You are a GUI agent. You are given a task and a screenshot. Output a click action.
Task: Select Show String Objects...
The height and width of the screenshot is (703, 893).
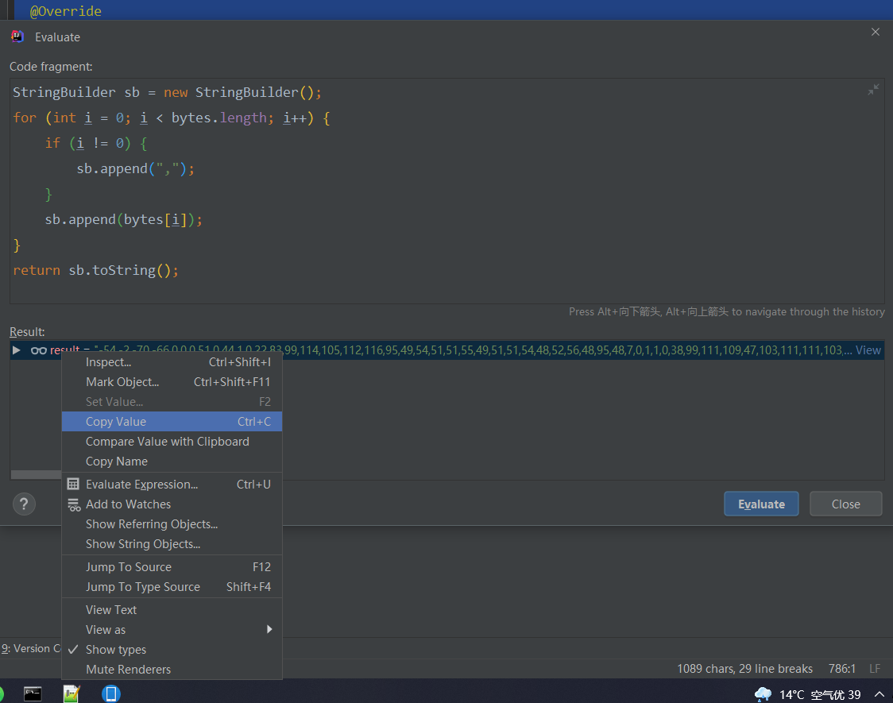pos(172,544)
